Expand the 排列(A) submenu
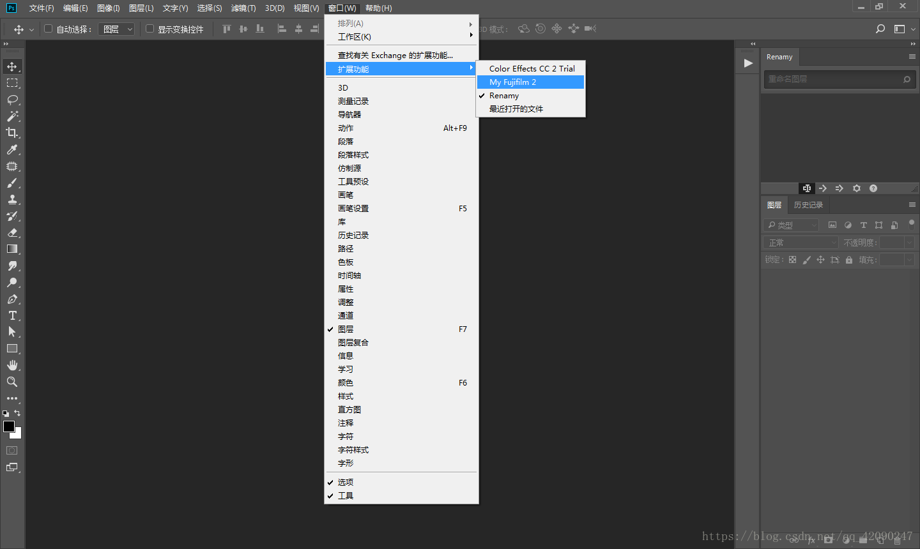 tap(401, 24)
